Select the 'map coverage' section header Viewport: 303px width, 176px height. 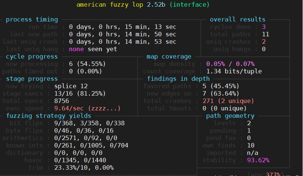pyautogui.click(x=169, y=57)
